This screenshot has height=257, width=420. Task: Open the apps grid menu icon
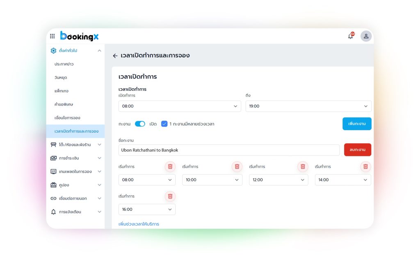tap(52, 36)
